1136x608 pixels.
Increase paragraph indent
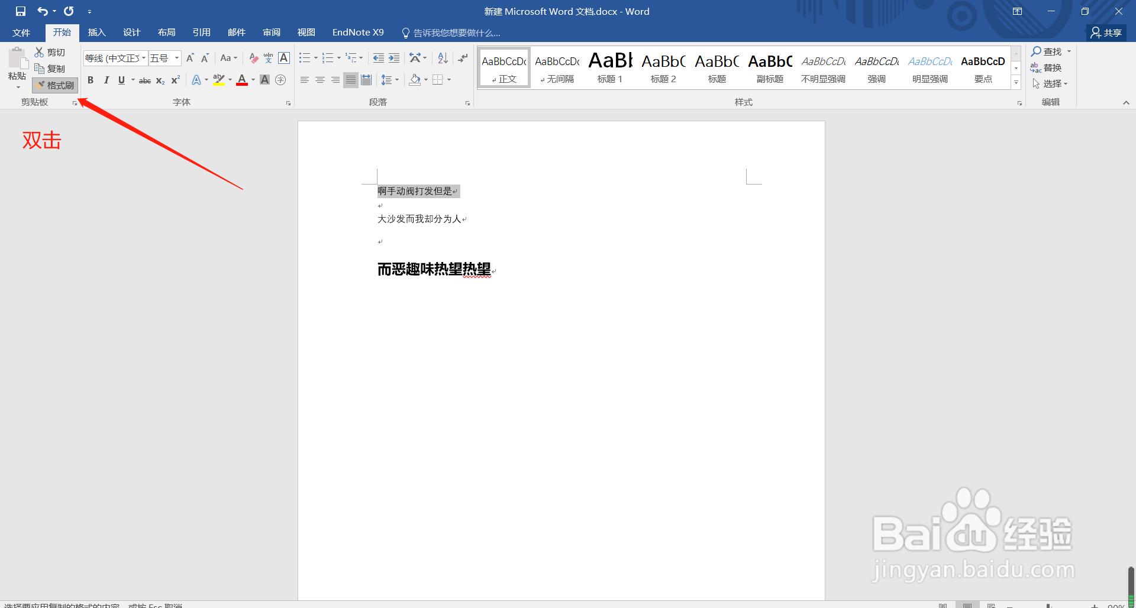(x=394, y=58)
